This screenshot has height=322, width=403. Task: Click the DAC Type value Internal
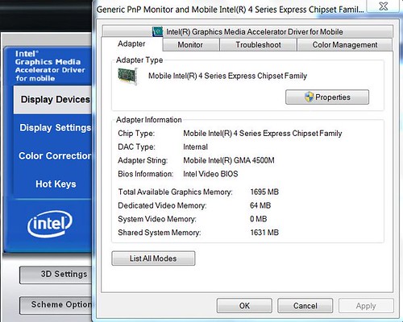[195, 147]
